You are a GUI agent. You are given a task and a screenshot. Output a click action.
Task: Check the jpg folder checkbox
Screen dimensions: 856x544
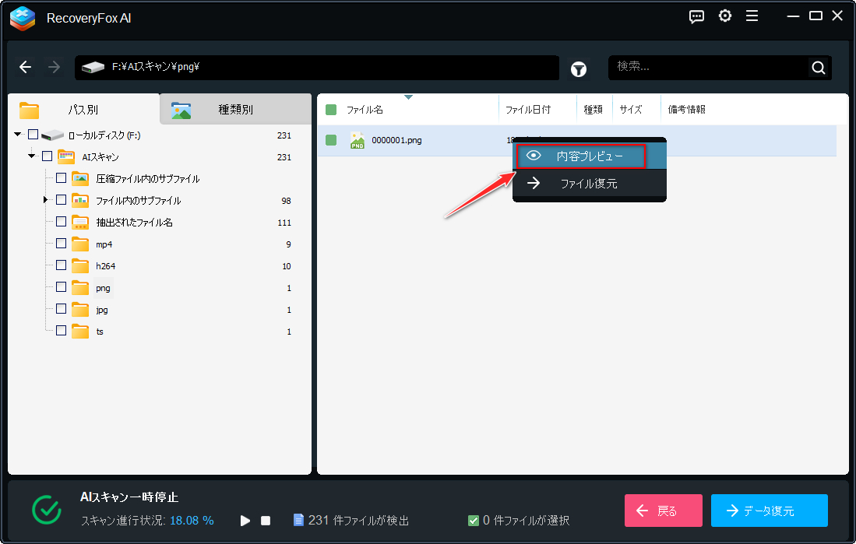pyautogui.click(x=61, y=309)
